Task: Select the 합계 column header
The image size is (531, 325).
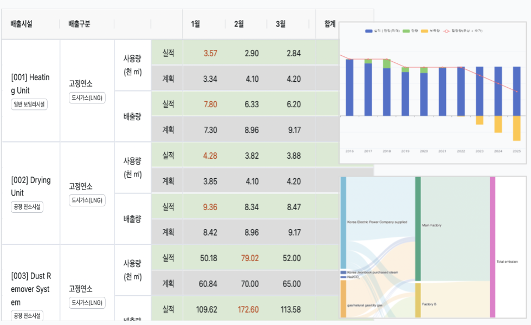Action: [330, 24]
